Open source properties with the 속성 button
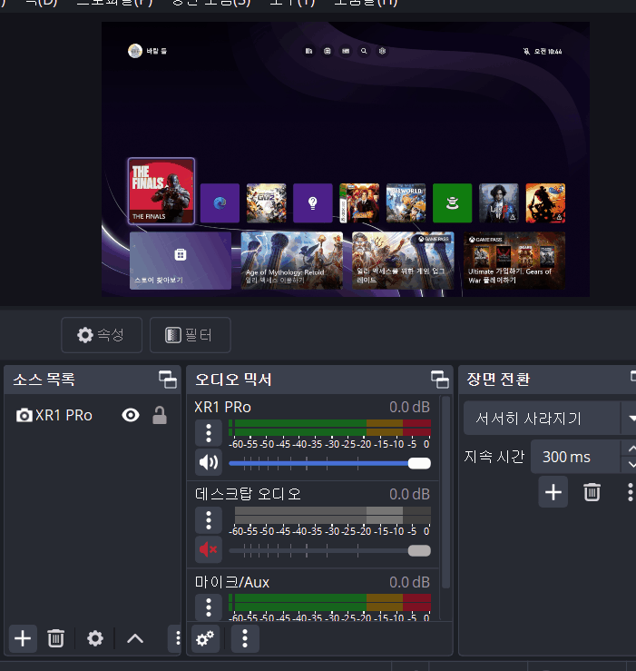Viewport: 636px width, 671px height. pyautogui.click(x=102, y=335)
